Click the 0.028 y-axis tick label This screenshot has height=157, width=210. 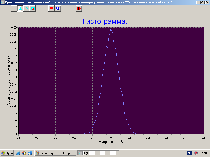coord(13,35)
